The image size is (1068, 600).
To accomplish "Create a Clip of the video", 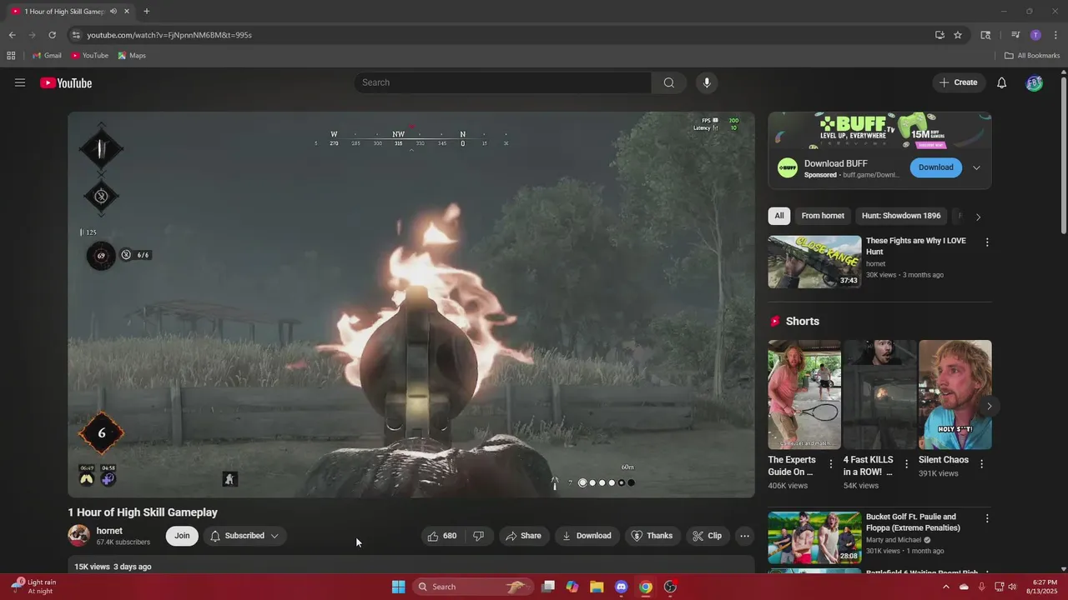I will [x=707, y=536].
